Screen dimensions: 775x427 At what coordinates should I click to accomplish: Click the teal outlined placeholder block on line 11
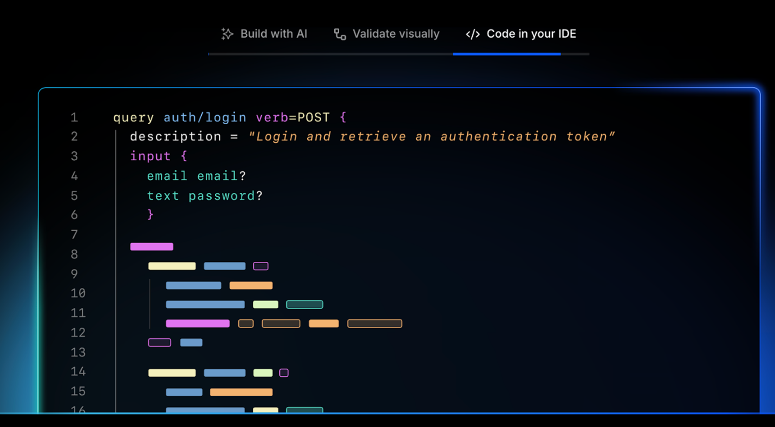tap(304, 304)
